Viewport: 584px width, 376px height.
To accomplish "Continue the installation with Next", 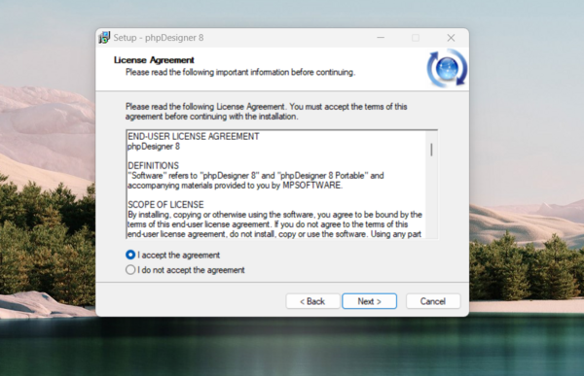I will tap(369, 301).
